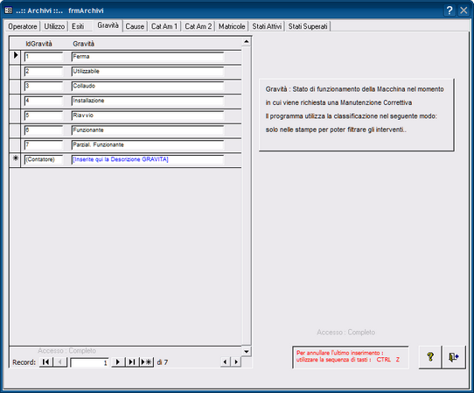
Task: Create new record with asterisk button
Action: (x=147, y=361)
